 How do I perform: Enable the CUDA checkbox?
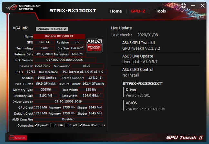pos(52,125)
